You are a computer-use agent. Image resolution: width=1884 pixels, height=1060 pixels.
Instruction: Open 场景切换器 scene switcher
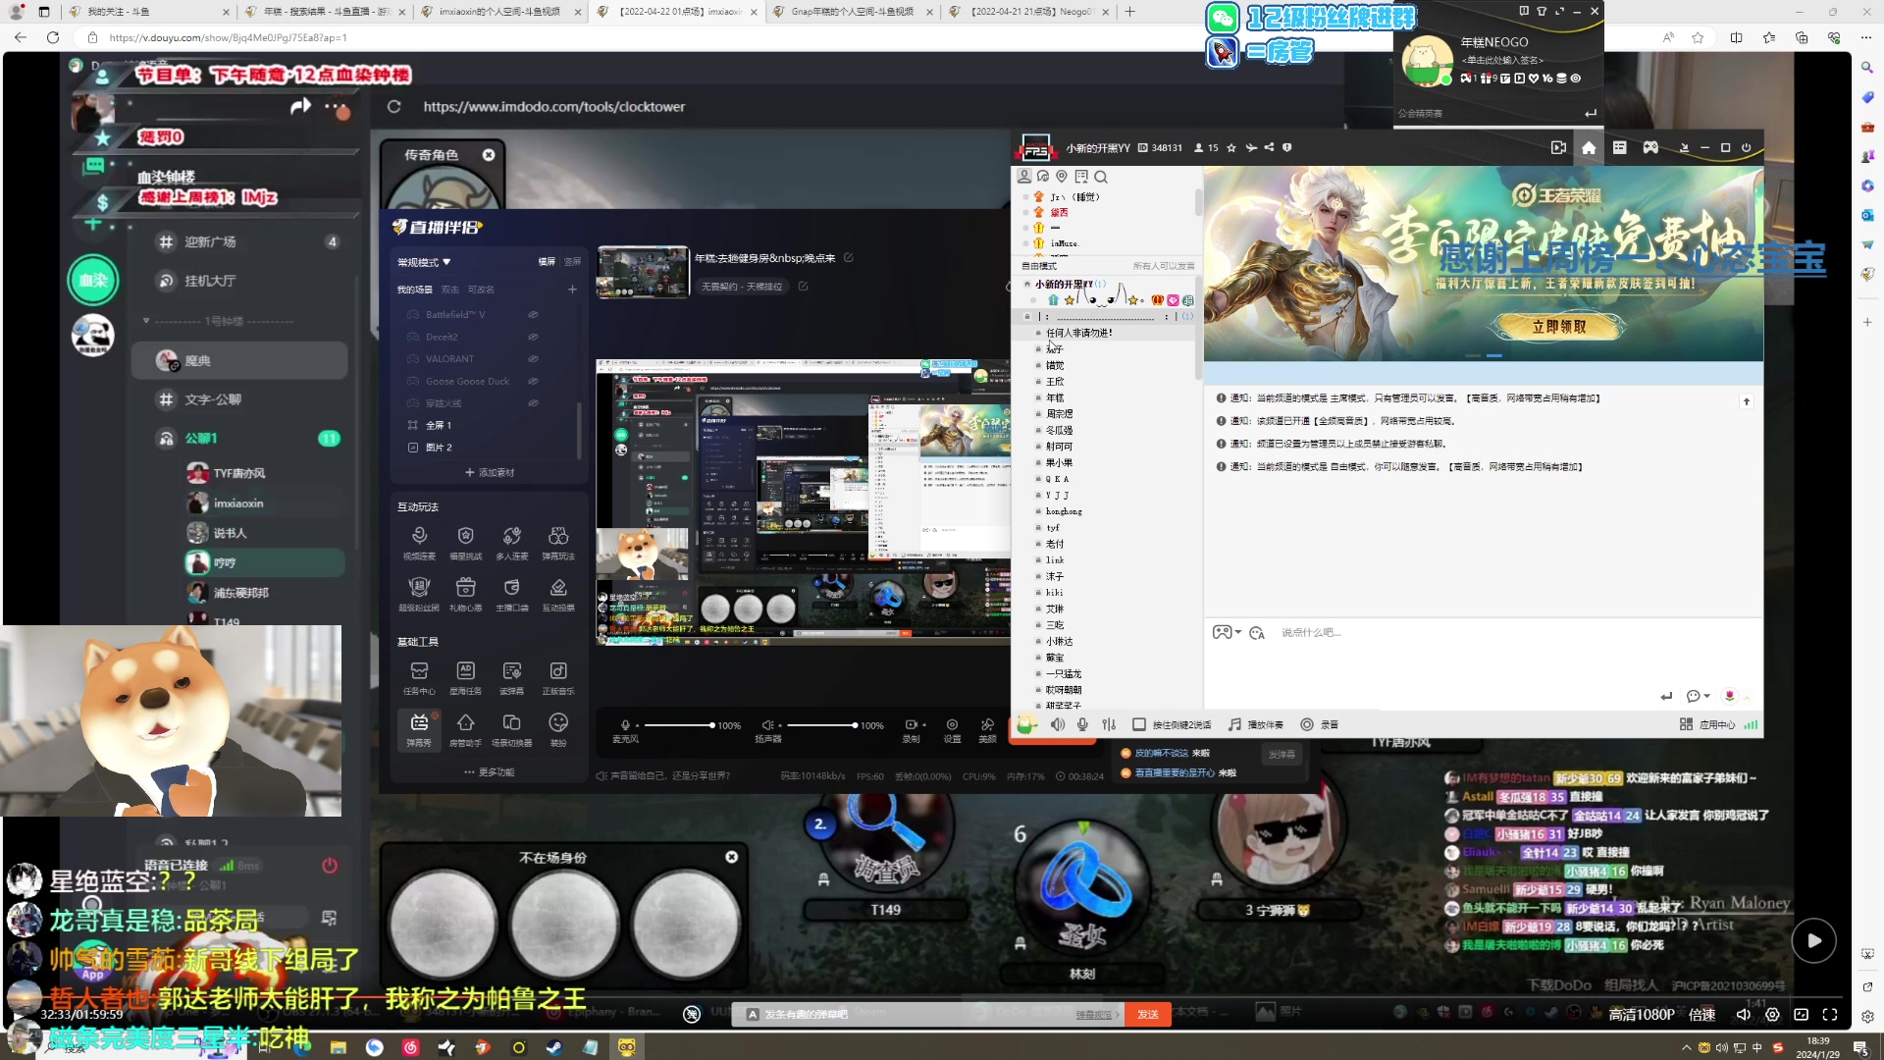click(511, 729)
